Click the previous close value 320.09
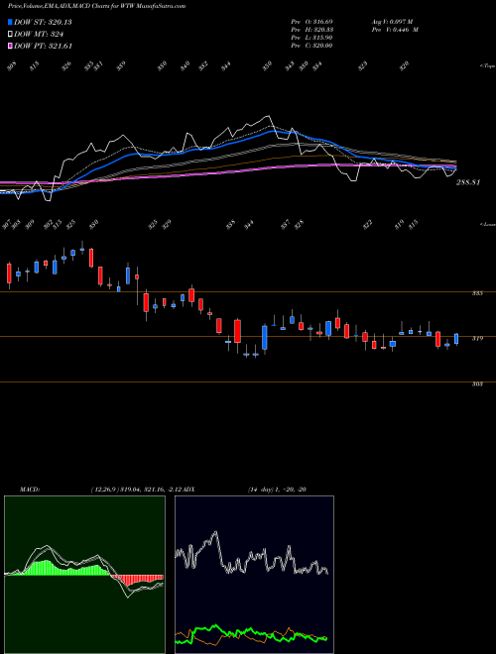Screen dimensions: 496x654 (x=322, y=46)
